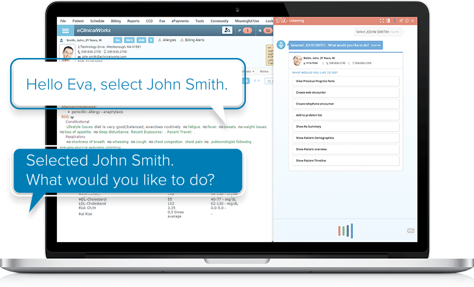Choose Add to problem list

pos(345,115)
